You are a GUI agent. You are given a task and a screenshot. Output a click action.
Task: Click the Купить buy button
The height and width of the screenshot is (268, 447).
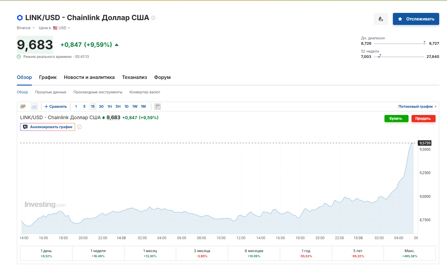pos(396,119)
